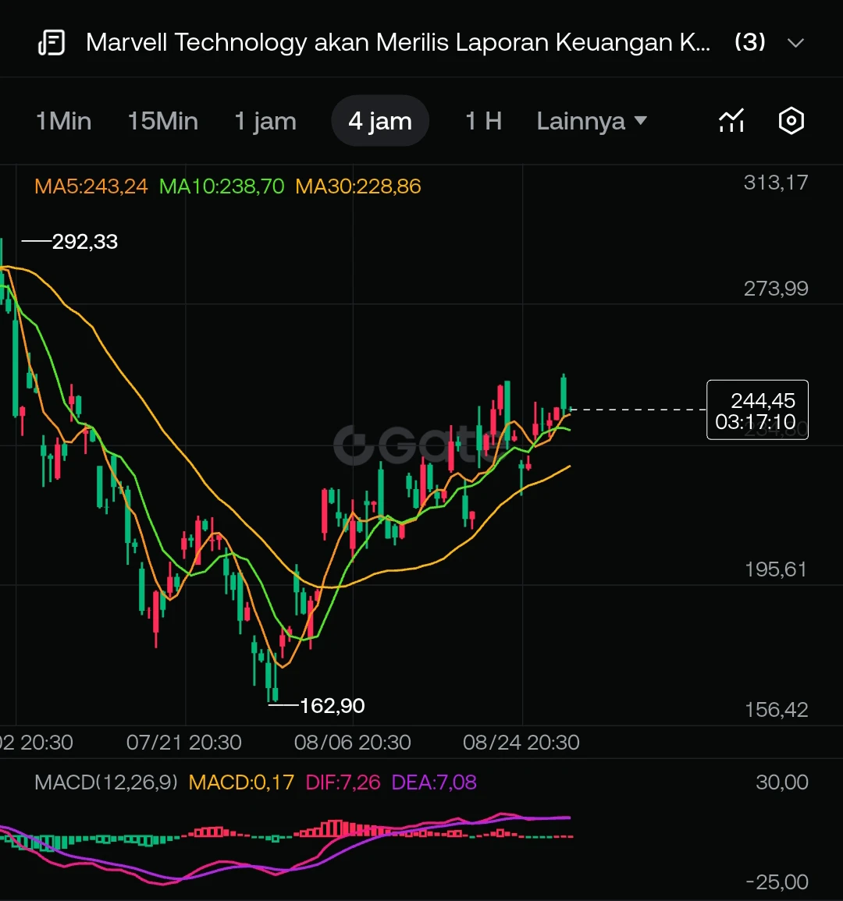Tap the current price box 244,45

[757, 410]
